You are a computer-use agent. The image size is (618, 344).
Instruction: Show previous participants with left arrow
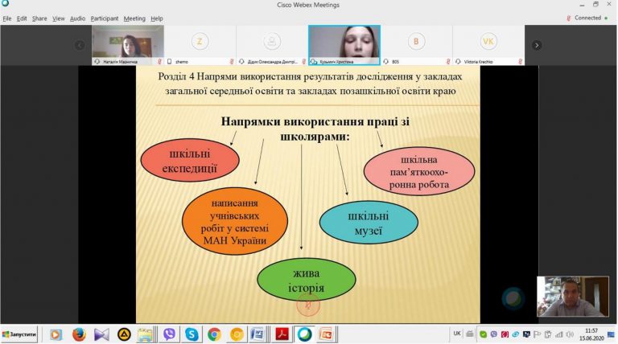80,46
